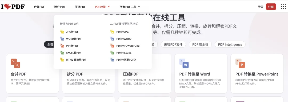The image size is (288, 102).
Task: Open the PDF 转换至 PowerPoint card title
Action: click(257, 74)
